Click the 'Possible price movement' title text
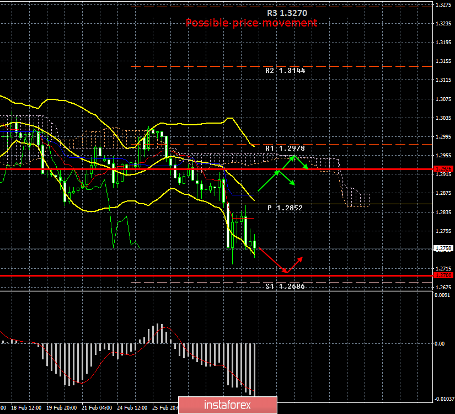Image resolution: width=455 pixels, height=414 pixels. (251, 23)
